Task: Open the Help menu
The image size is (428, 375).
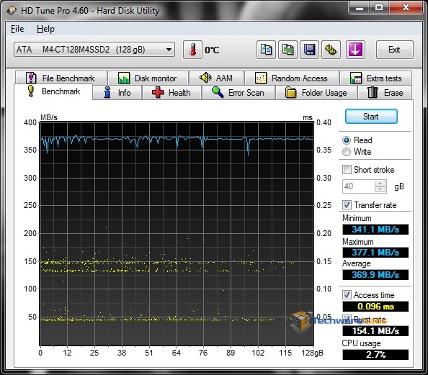Action: point(45,29)
